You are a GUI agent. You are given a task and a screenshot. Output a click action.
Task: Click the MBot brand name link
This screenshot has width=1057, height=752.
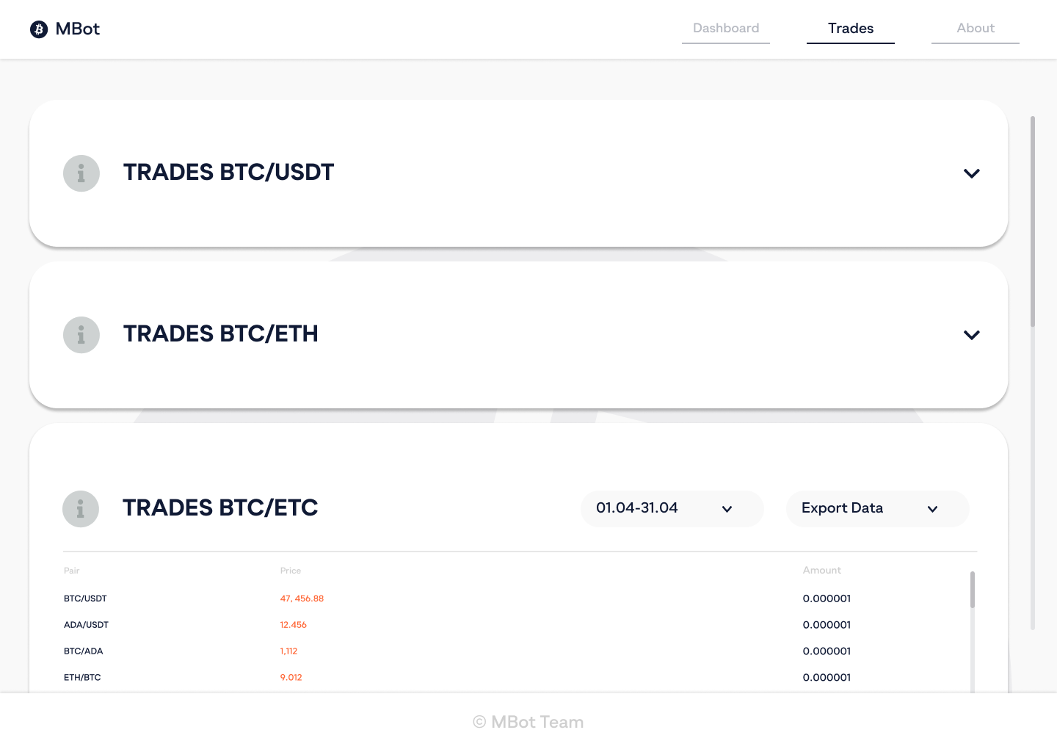pos(78,29)
